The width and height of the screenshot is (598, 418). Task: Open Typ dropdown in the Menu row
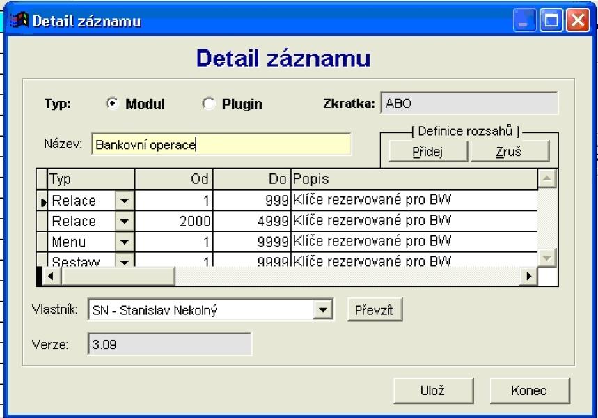[125, 242]
